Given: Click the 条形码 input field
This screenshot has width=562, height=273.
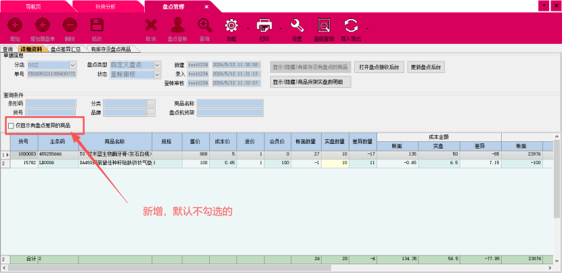Looking at the screenshot, I should coord(51,103).
